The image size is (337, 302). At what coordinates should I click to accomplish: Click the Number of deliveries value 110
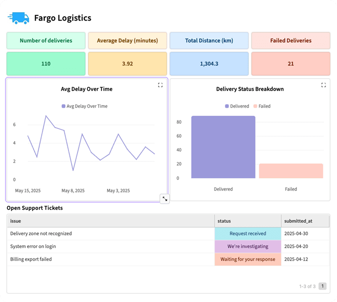(x=46, y=64)
